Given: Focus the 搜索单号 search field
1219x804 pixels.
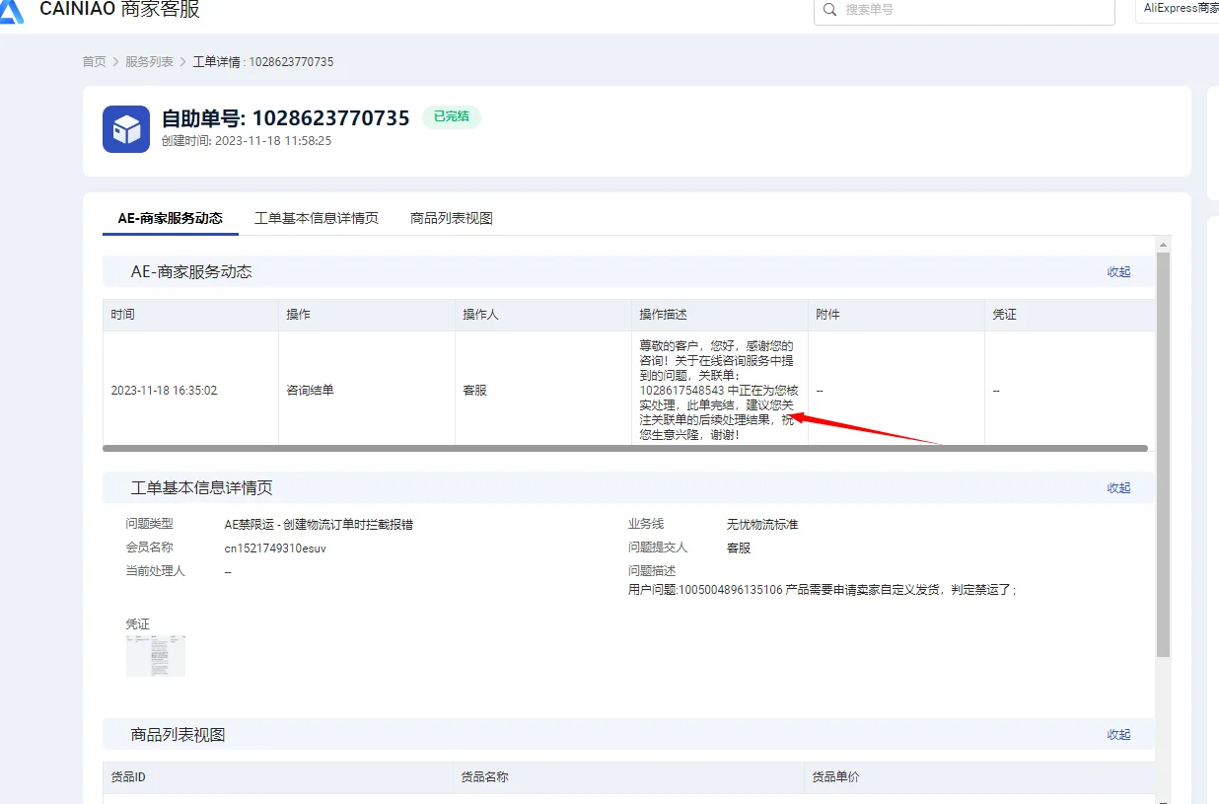Looking at the screenshot, I should [965, 10].
